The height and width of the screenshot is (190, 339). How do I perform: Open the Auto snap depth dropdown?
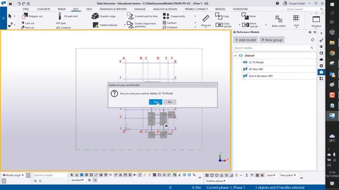click(x=271, y=175)
